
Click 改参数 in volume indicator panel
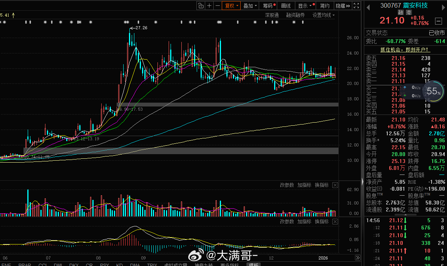pyautogui.click(x=287, y=185)
